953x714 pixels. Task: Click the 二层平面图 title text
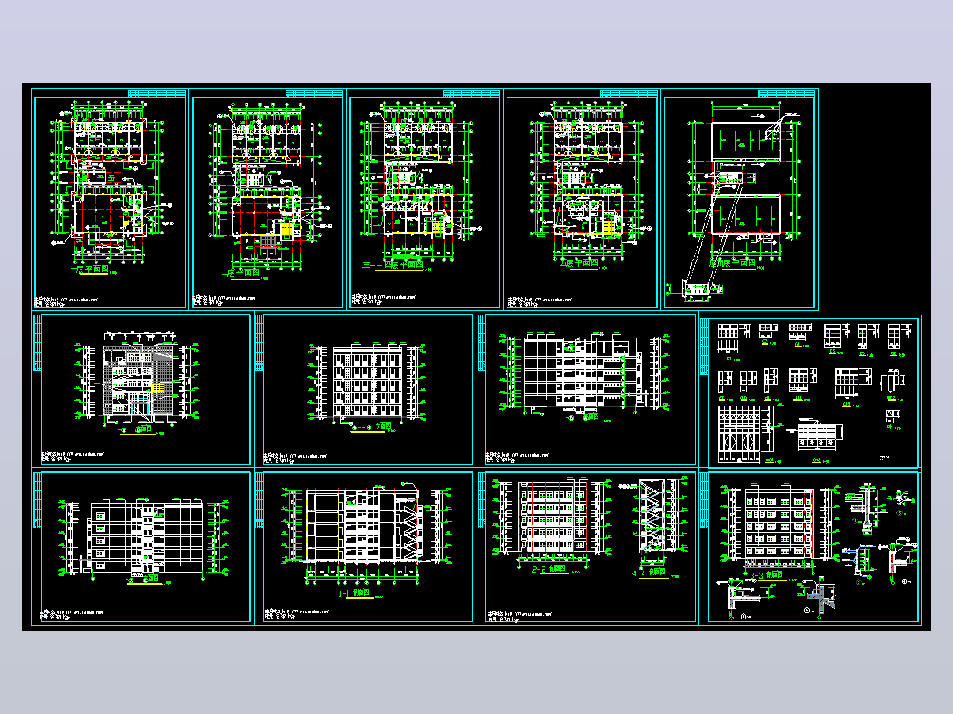pyautogui.click(x=241, y=273)
